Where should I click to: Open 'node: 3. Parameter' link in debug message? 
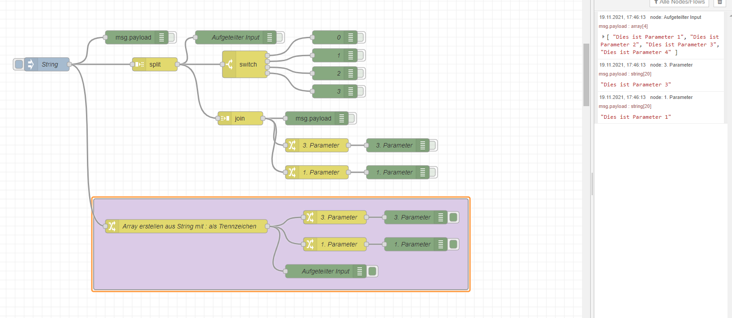(671, 65)
